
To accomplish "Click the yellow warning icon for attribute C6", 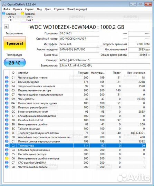I will (x=7, y=158).
